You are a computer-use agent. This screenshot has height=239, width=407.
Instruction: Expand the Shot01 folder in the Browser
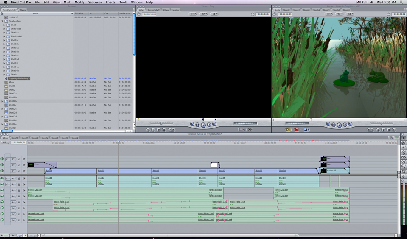(5, 25)
